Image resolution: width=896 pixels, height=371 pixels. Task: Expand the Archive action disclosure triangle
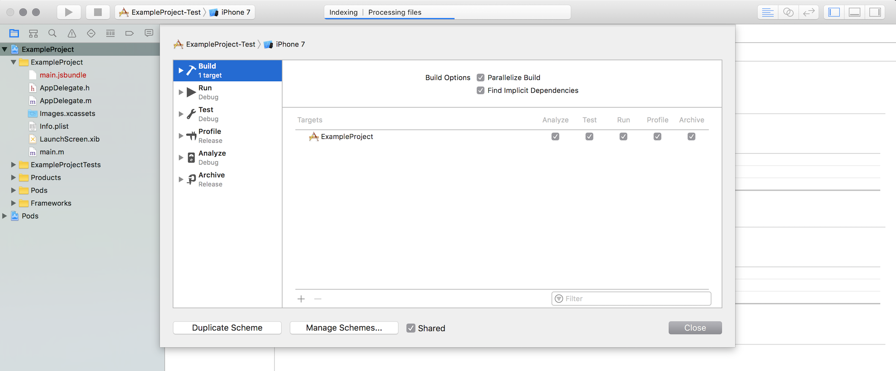[181, 179]
